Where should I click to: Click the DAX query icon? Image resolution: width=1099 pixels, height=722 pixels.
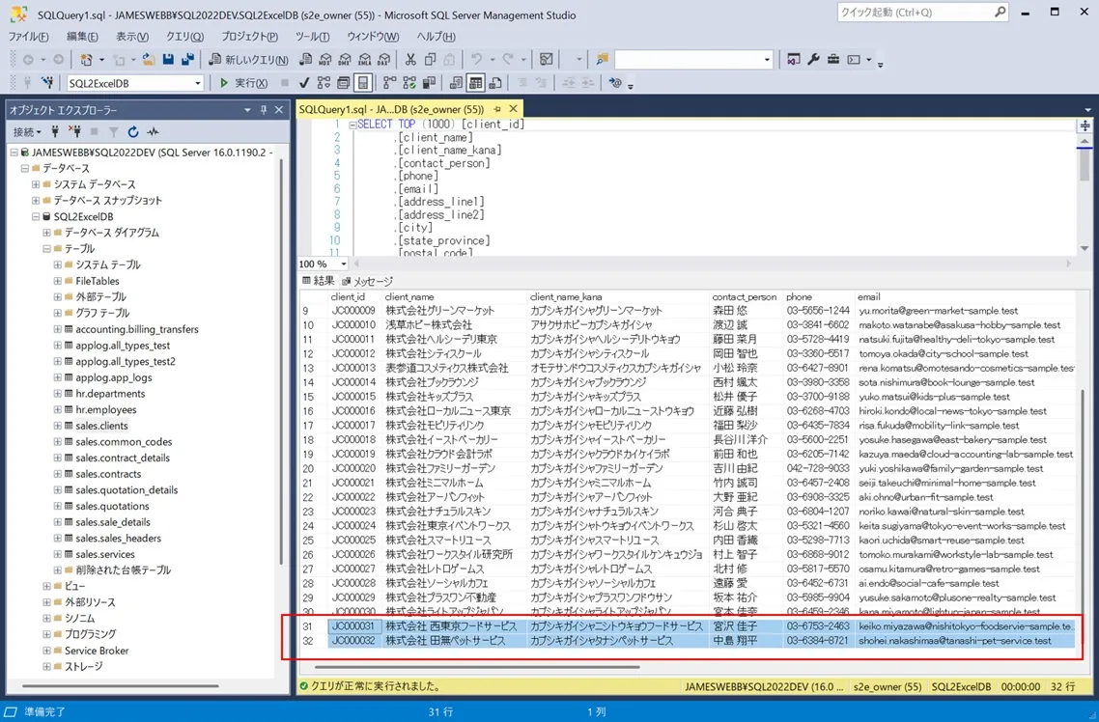pyautogui.click(x=384, y=60)
